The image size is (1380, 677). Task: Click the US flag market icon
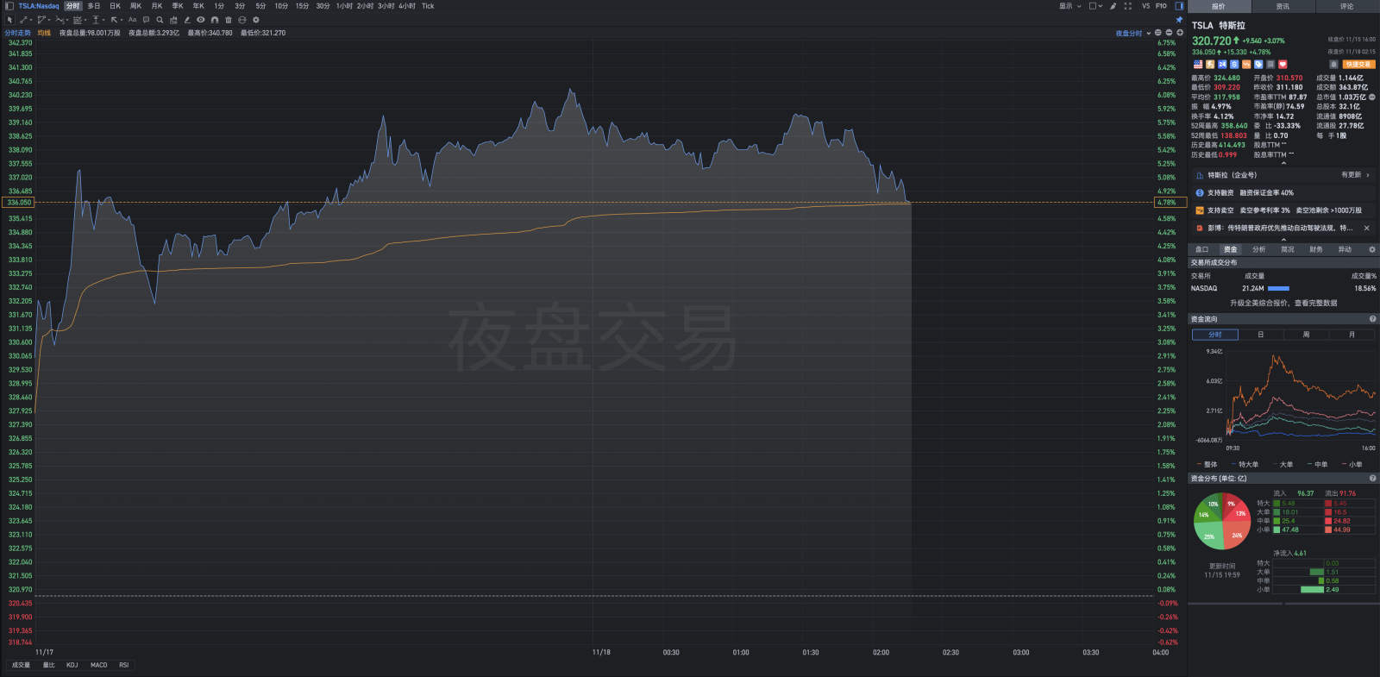(1198, 65)
